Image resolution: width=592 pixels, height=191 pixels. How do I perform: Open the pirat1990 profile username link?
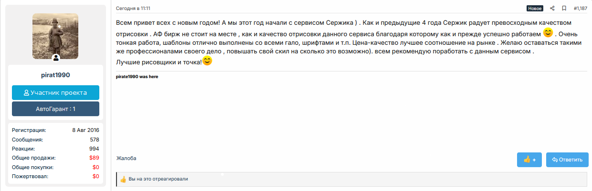pos(55,75)
